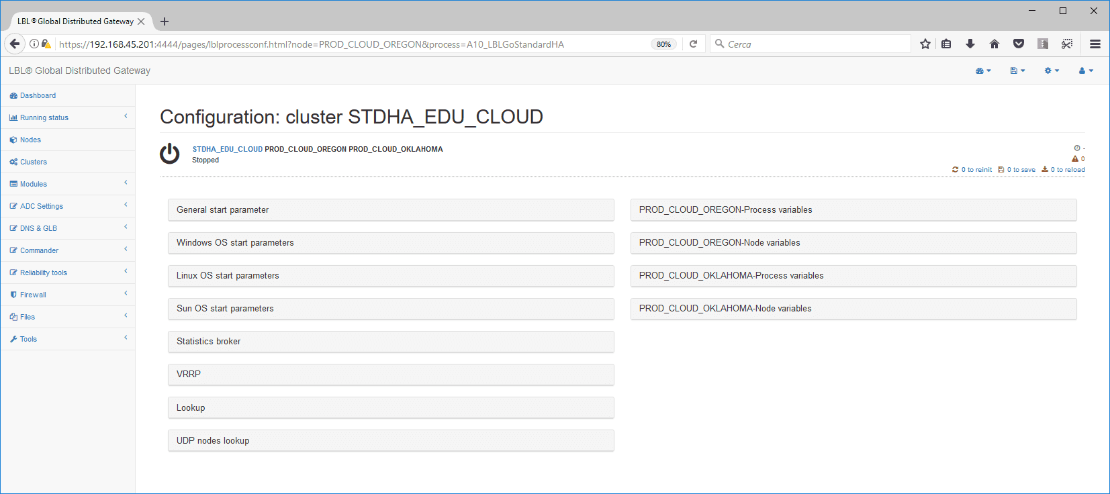Click the STDHA_EDU_CLOUD cluster link
The height and width of the screenshot is (494, 1110).
[x=227, y=149]
